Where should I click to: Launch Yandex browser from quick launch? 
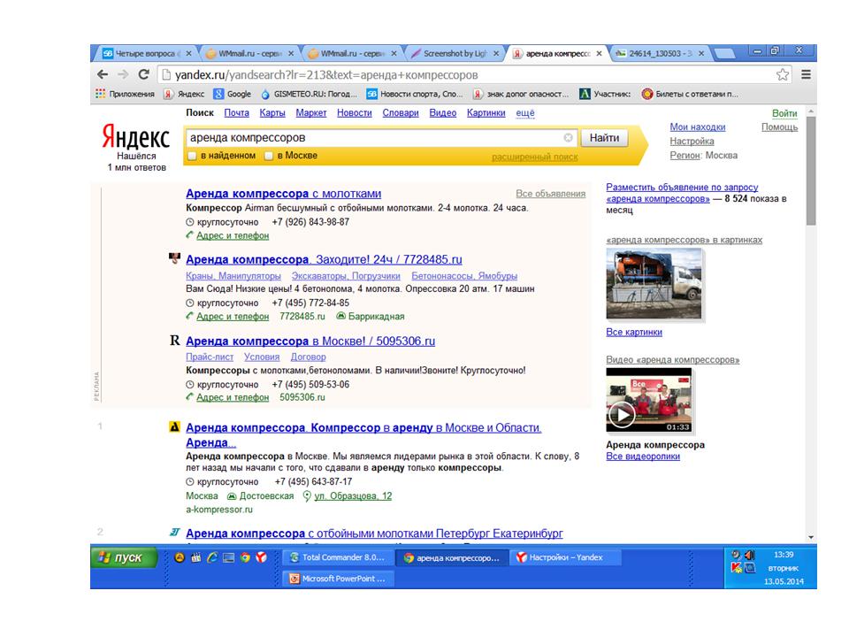point(262,557)
